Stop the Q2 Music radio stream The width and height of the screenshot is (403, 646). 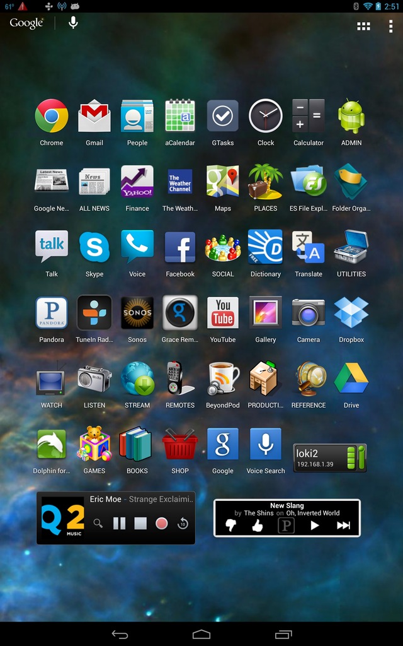140,523
